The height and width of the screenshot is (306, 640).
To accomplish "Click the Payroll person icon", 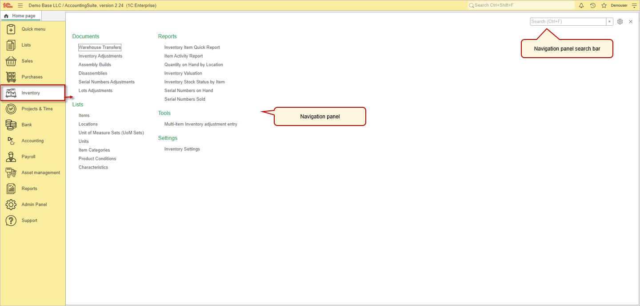I will coord(11,157).
